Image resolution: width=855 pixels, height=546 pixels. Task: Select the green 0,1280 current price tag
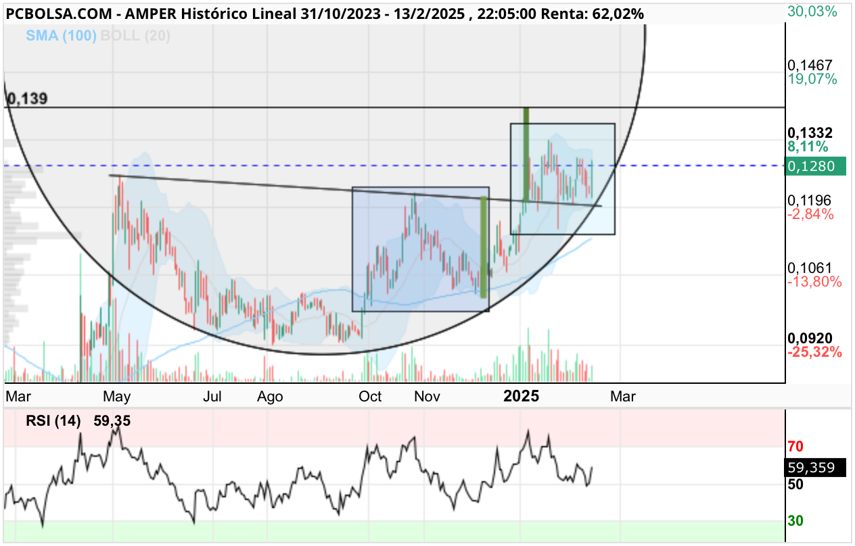816,166
